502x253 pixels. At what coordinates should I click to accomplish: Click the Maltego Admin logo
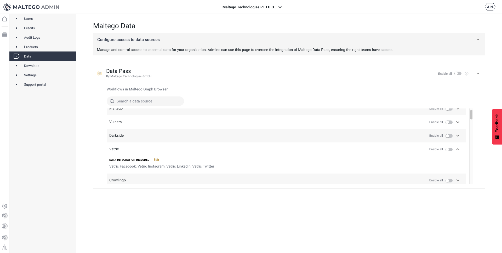pyautogui.click(x=31, y=7)
